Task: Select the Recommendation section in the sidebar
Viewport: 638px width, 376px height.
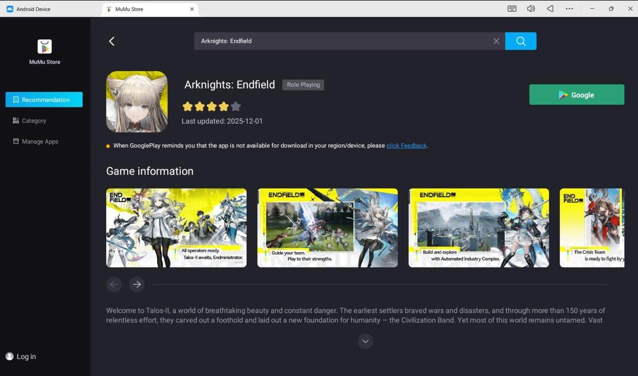Action: 44,99
